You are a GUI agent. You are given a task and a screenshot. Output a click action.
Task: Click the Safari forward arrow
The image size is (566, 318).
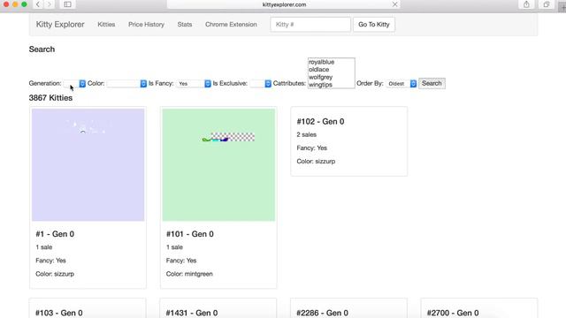tap(50, 4)
